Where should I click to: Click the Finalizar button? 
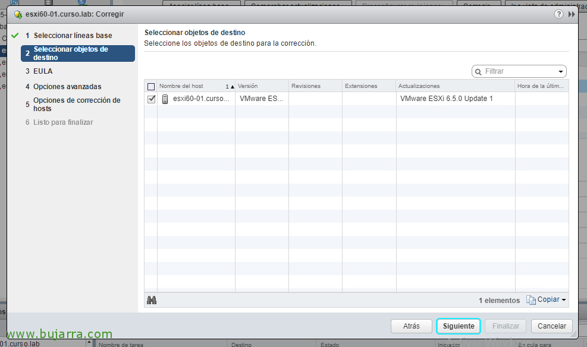point(506,326)
